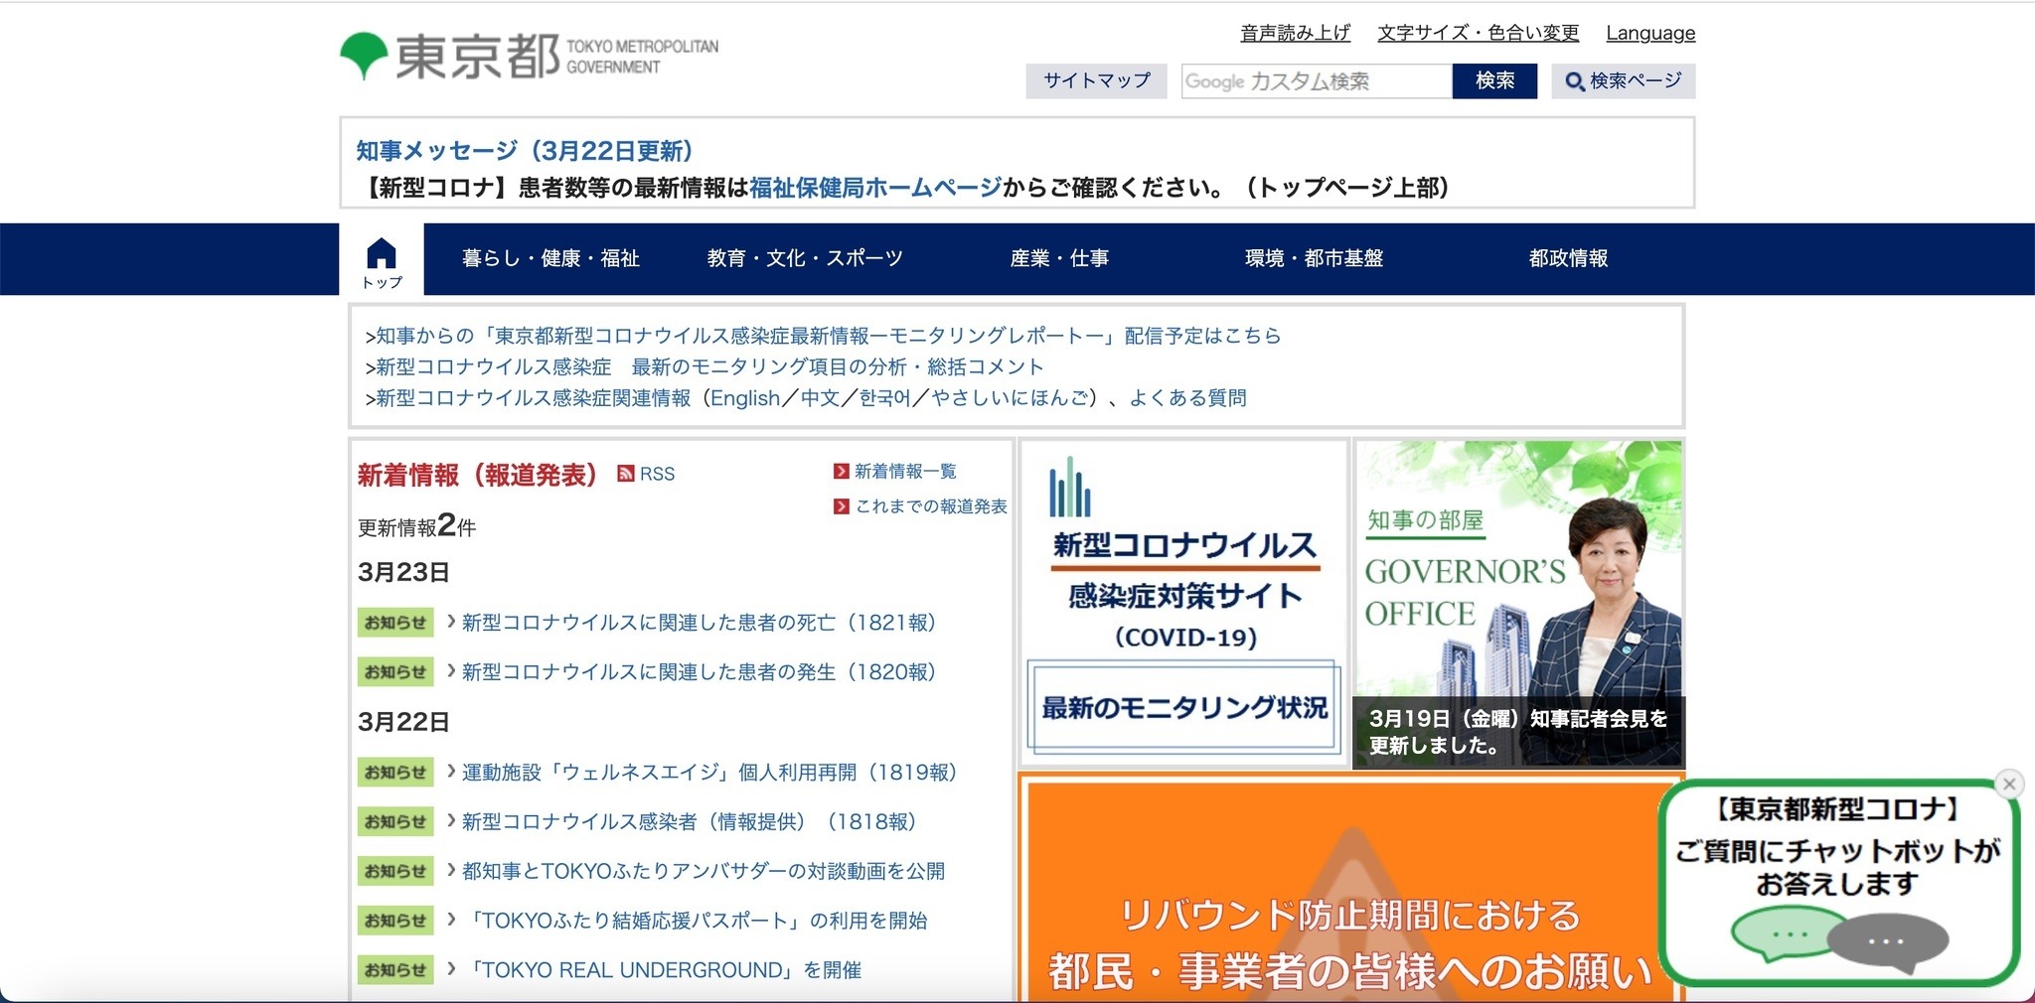Open the 教育・文化・スポーツ menu
This screenshot has width=2035, height=1003.
click(x=805, y=258)
